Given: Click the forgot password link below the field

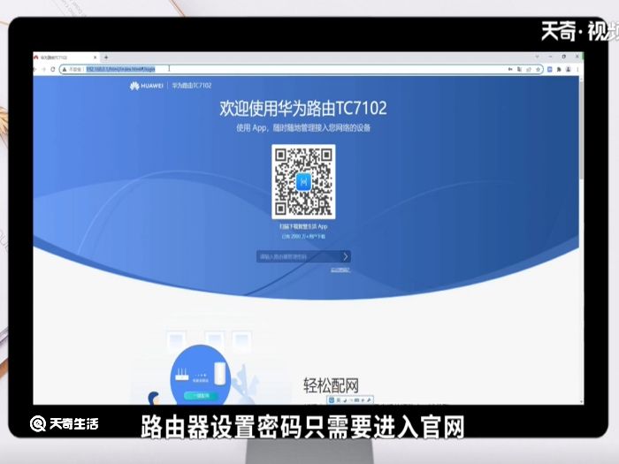Looking at the screenshot, I should coord(340,270).
